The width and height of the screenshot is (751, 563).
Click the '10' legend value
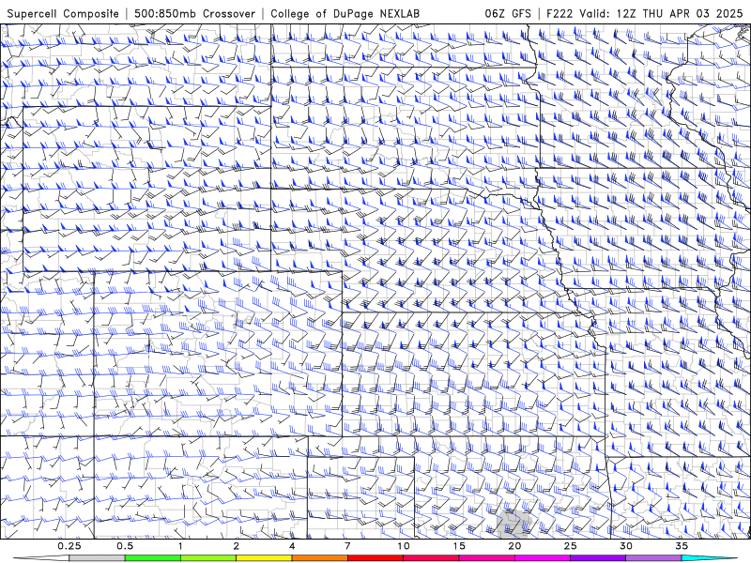pyautogui.click(x=404, y=546)
